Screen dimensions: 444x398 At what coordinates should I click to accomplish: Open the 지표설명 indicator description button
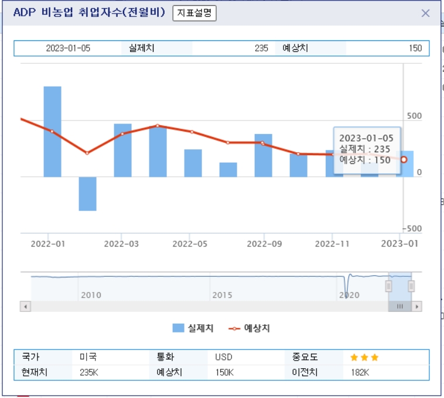coord(194,13)
